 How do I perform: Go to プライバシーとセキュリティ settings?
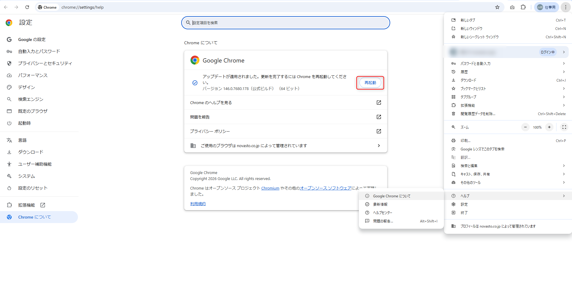coord(39,63)
